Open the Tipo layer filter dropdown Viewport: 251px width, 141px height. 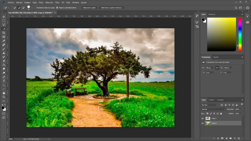point(210,105)
